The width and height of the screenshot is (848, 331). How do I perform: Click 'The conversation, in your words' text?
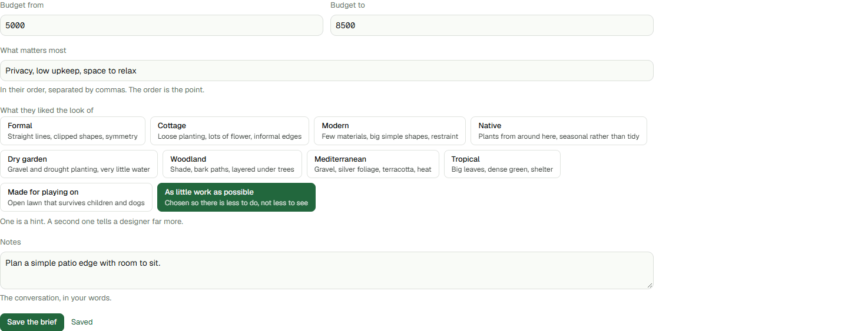pos(55,298)
